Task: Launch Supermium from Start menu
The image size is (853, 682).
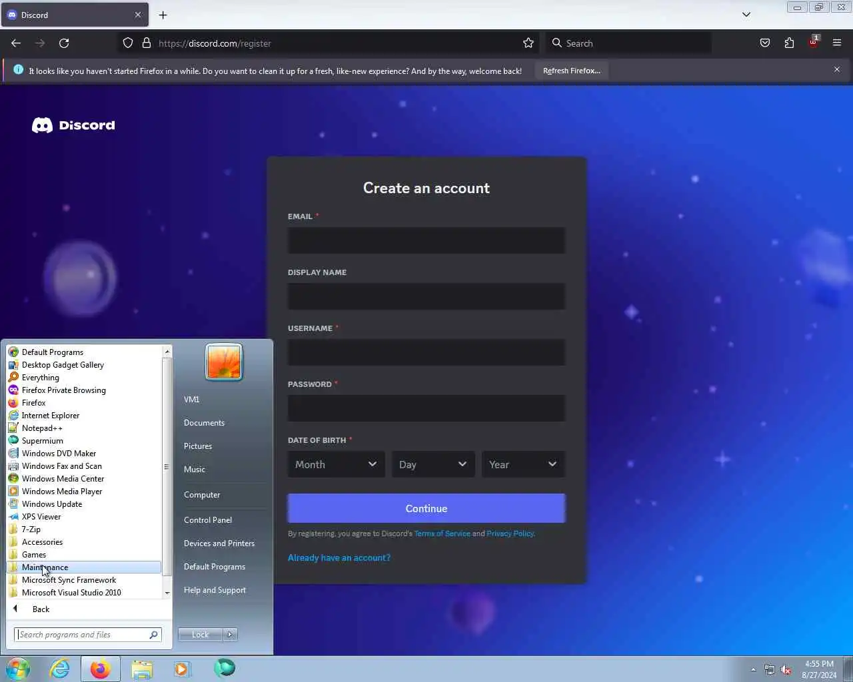Action: (84, 441)
